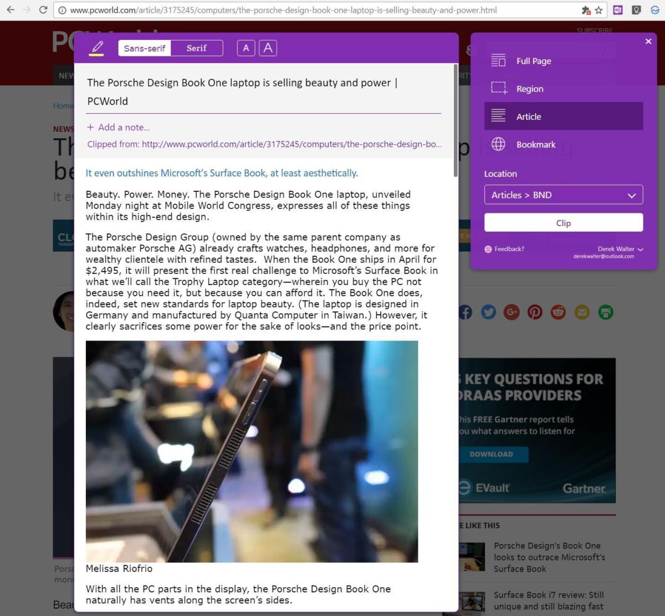The width and height of the screenshot is (665, 616).
Task: Click derekwalter@outlook.com email text
Action: [x=603, y=256]
